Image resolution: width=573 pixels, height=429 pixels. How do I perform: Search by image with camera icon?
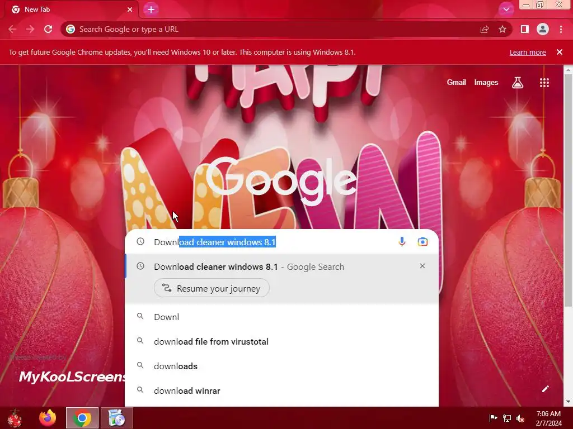click(422, 242)
